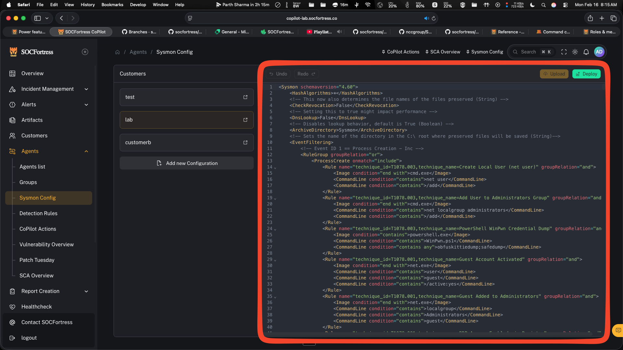Click the CoPilot Actions pin icon
The width and height of the screenshot is (623, 350).
tap(383, 52)
